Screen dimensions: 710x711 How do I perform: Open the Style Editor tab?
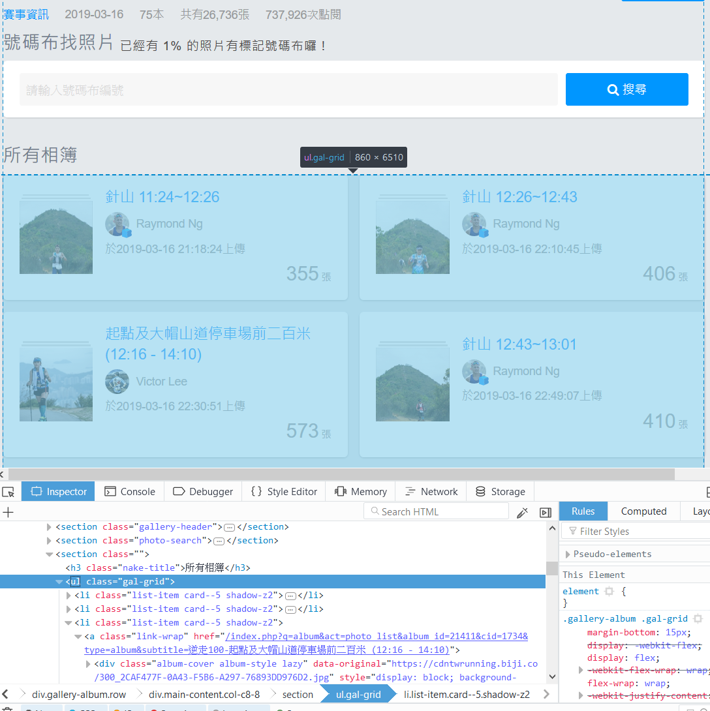(x=284, y=492)
